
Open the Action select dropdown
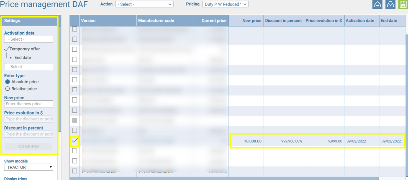pos(144,4)
